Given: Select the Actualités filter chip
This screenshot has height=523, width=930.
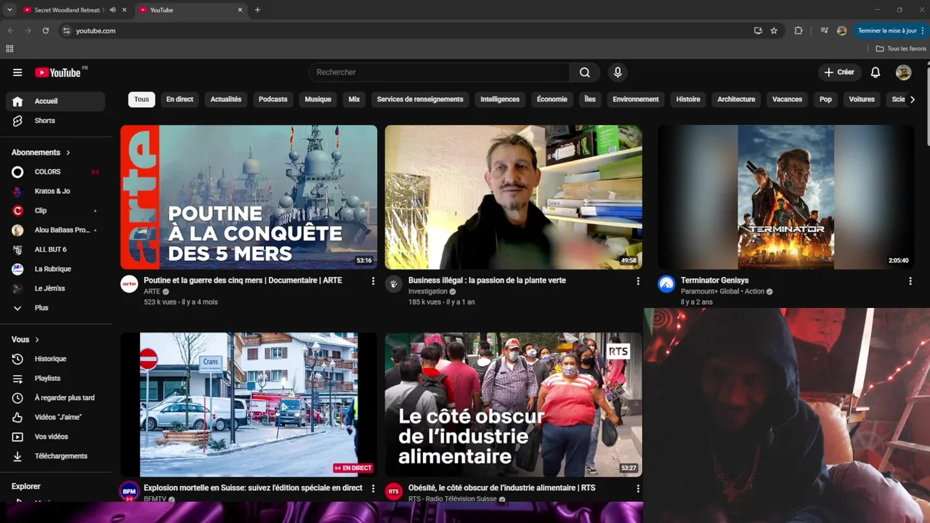Looking at the screenshot, I should [226, 100].
